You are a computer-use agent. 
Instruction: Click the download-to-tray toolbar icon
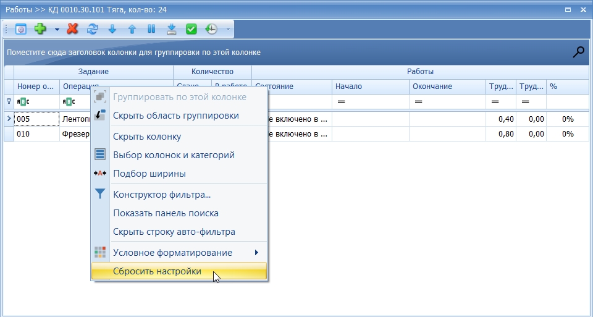[172, 29]
